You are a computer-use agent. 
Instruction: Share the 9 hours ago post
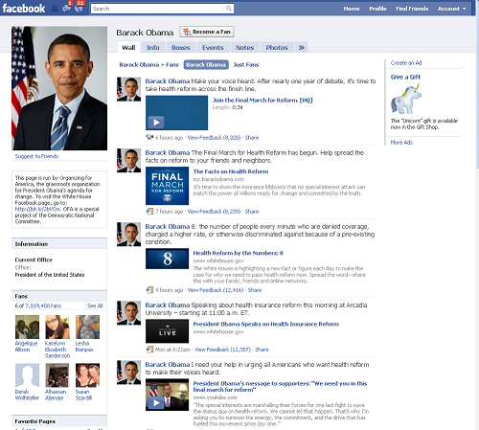point(255,290)
